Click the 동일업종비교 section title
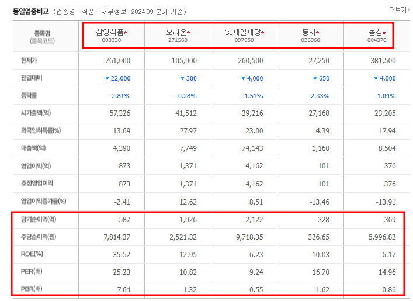This screenshot has height=301, width=413. pyautogui.click(x=31, y=11)
